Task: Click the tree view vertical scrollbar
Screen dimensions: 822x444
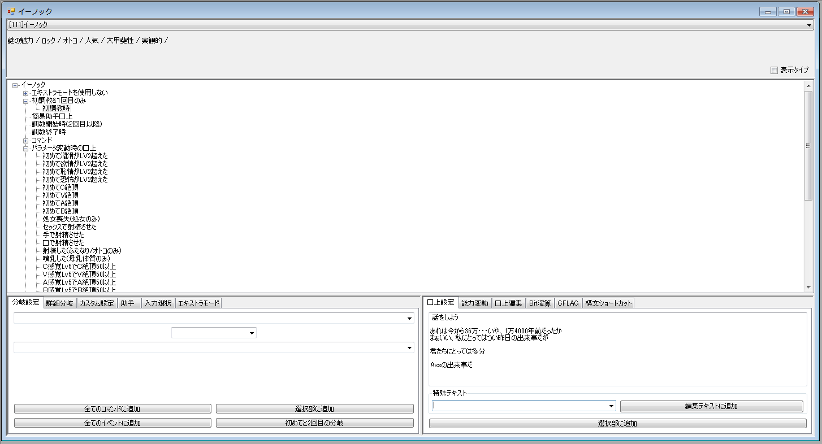Action: (808, 186)
